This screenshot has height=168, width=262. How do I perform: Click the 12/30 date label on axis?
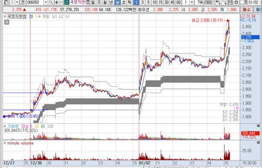pos(37,163)
